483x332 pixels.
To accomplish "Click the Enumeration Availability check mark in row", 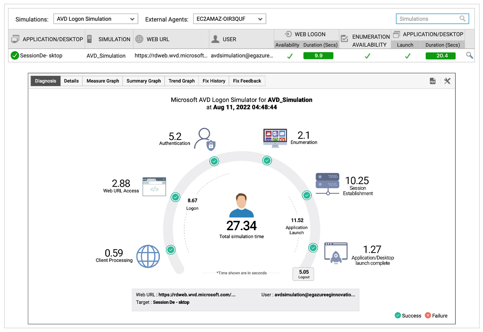I will (x=367, y=56).
